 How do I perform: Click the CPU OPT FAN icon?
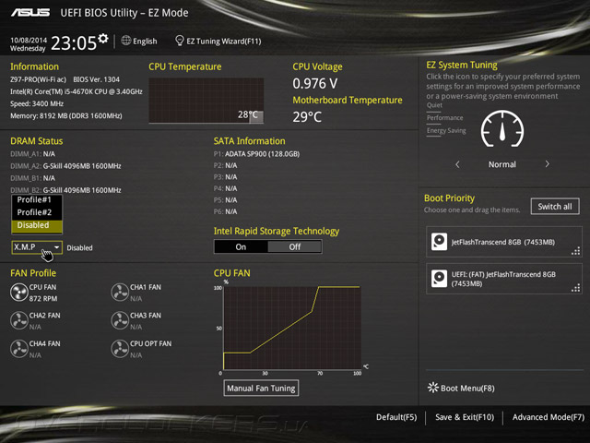pos(120,349)
